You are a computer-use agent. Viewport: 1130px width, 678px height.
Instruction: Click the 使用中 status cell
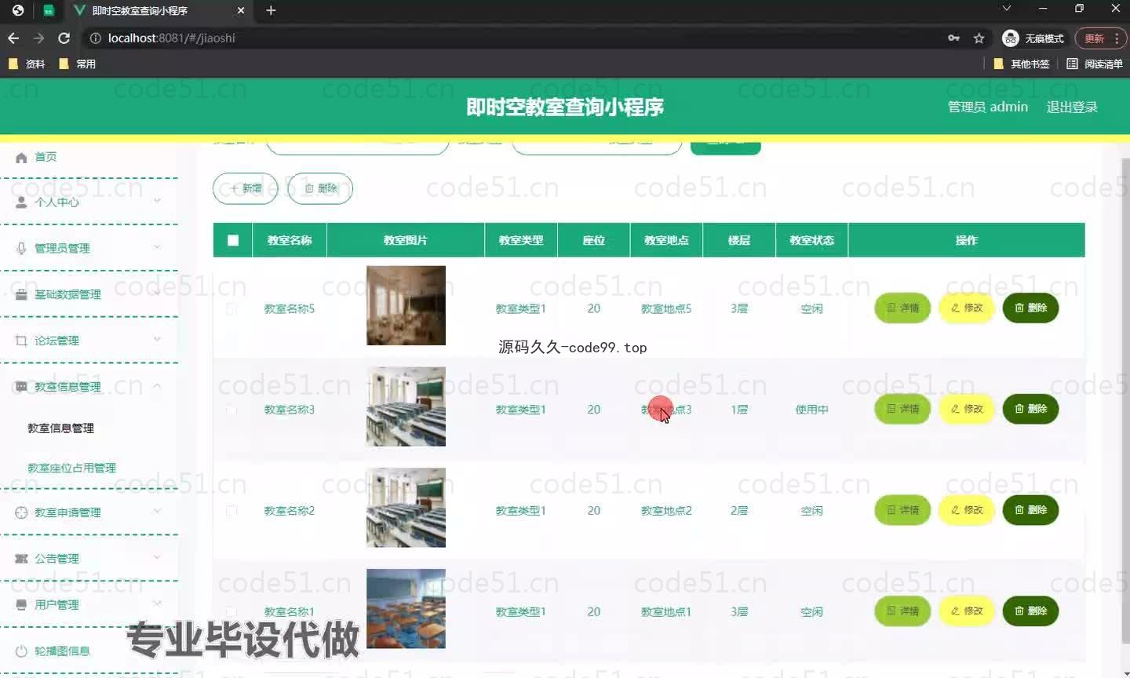(811, 410)
